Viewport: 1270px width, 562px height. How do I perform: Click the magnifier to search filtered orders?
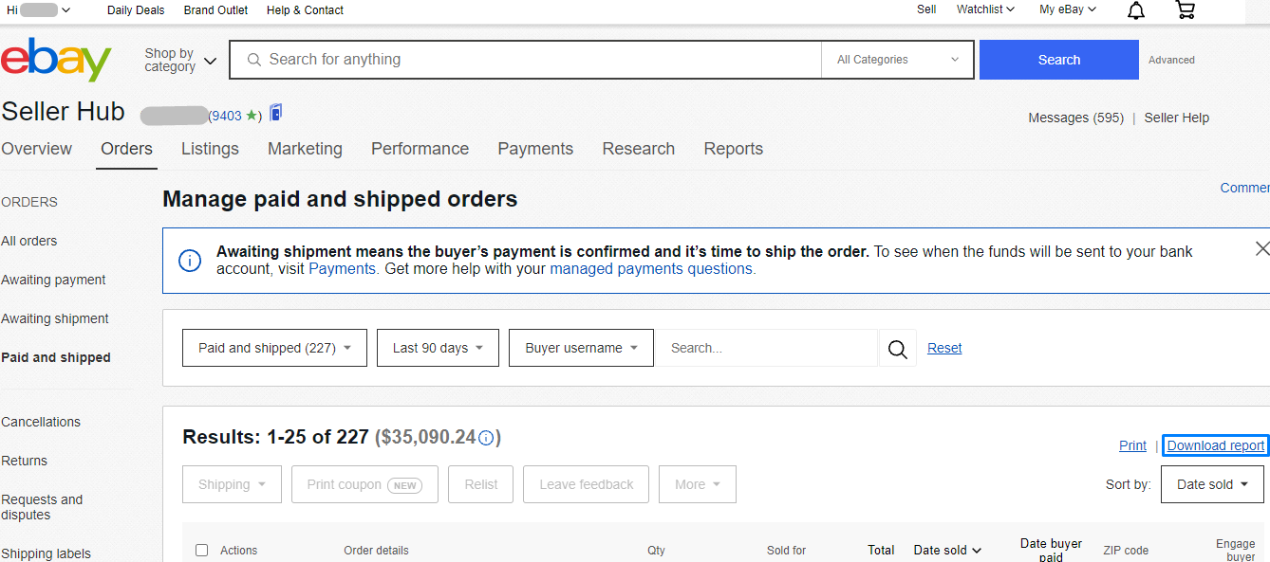pyautogui.click(x=896, y=348)
